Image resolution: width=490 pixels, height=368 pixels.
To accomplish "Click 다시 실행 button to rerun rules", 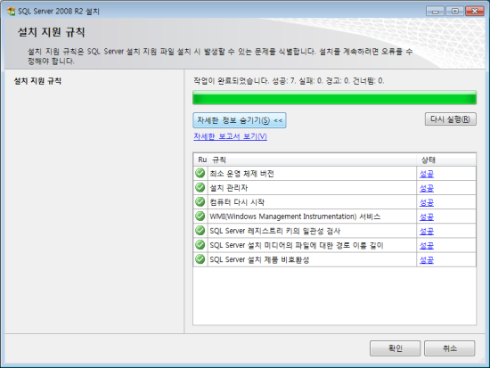I will 450,119.
